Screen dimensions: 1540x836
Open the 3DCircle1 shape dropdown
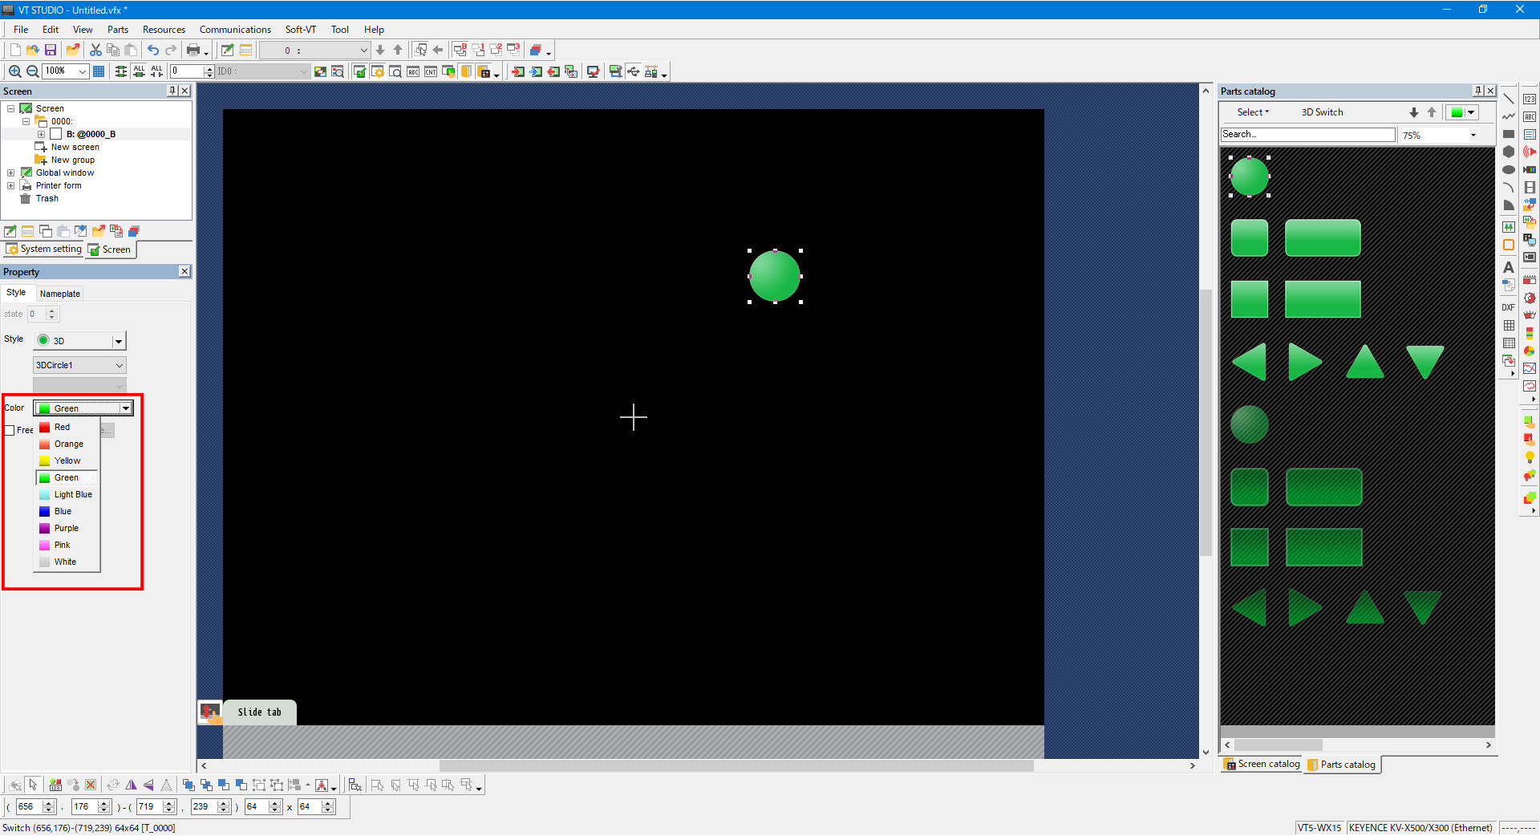tap(120, 365)
